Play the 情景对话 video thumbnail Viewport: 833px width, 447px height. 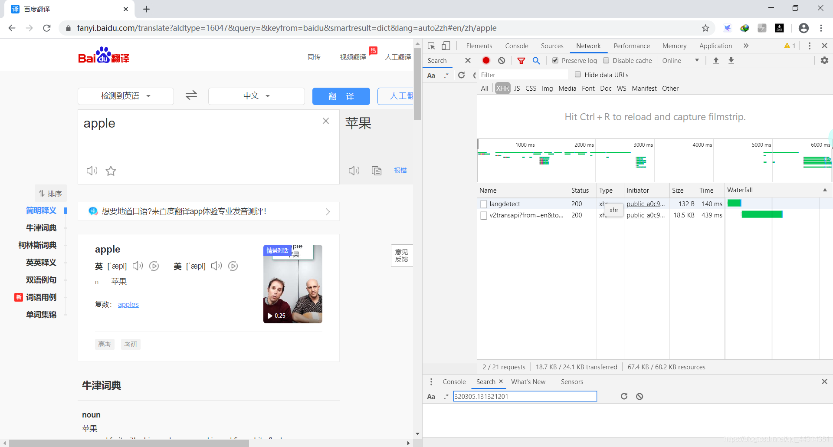tap(293, 284)
